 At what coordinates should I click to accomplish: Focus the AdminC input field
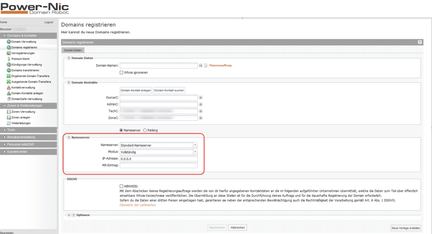[159, 104]
